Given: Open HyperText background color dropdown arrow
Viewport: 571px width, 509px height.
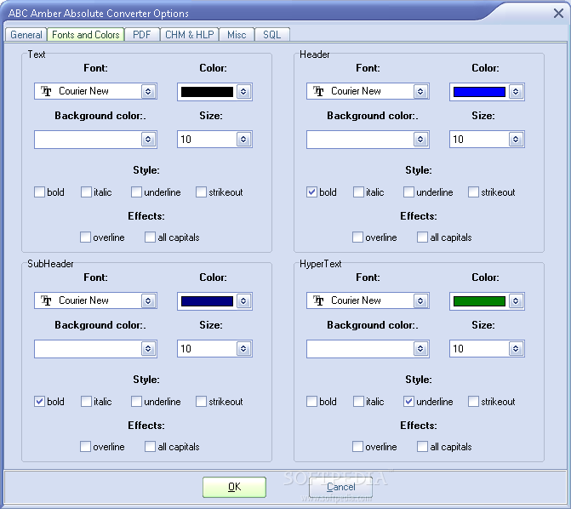Looking at the screenshot, I should pyautogui.click(x=420, y=349).
